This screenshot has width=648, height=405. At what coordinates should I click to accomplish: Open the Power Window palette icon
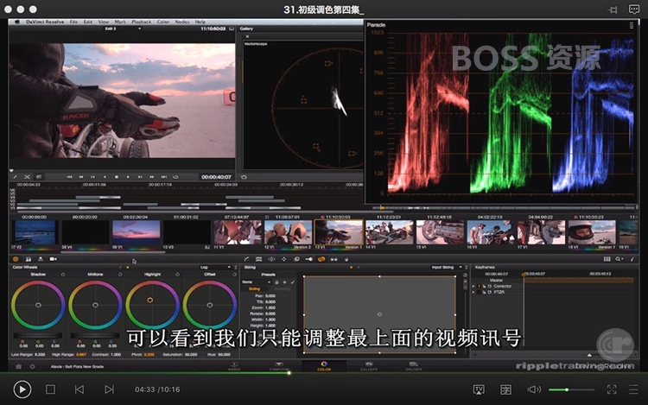click(x=271, y=259)
